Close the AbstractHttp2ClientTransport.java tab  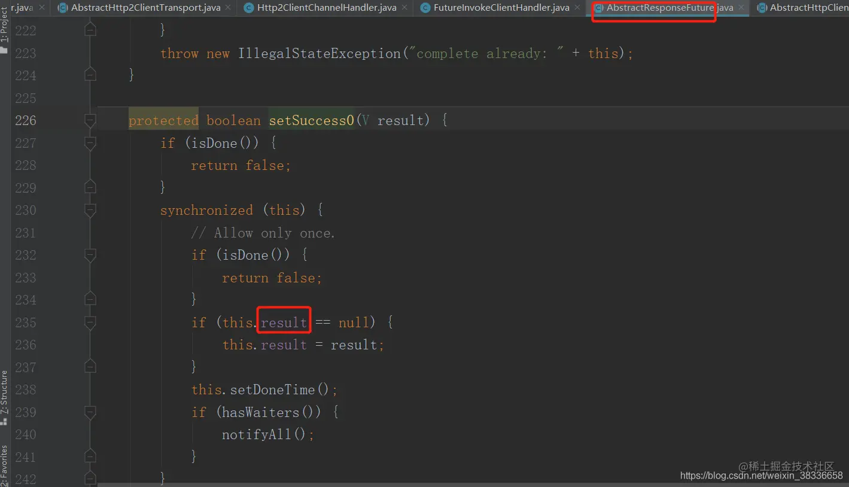(x=229, y=8)
